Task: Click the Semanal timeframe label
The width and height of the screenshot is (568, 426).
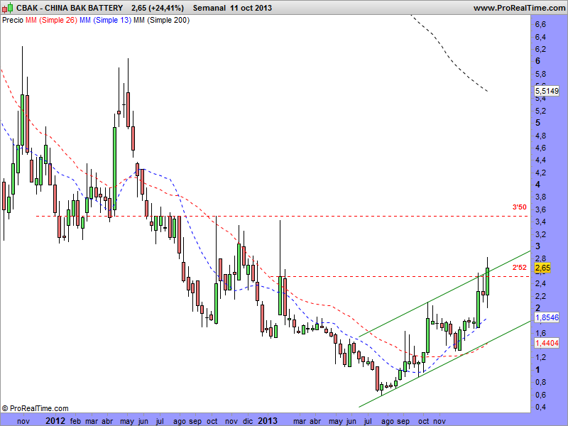Action: (x=209, y=8)
